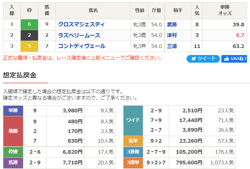Open jockey 三浦 profile link
Image resolution: width=250 pixels, height=169 pixels.
click(172, 46)
